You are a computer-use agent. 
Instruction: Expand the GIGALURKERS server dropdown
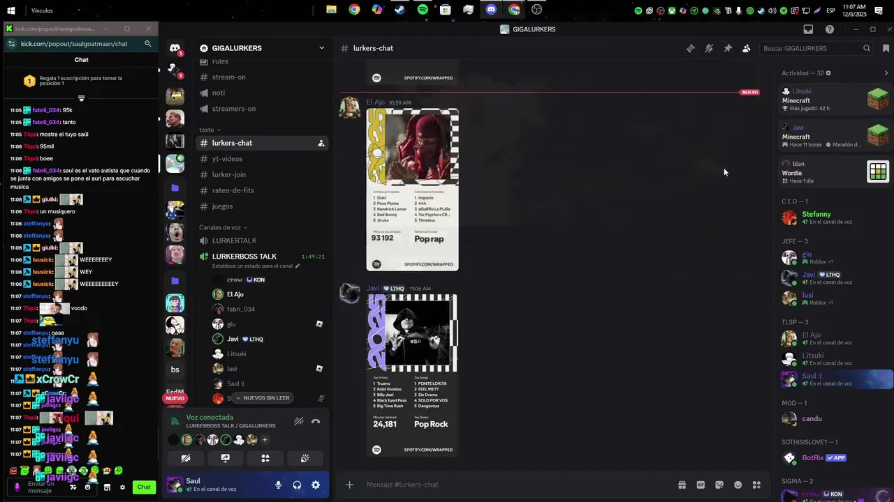(321, 48)
